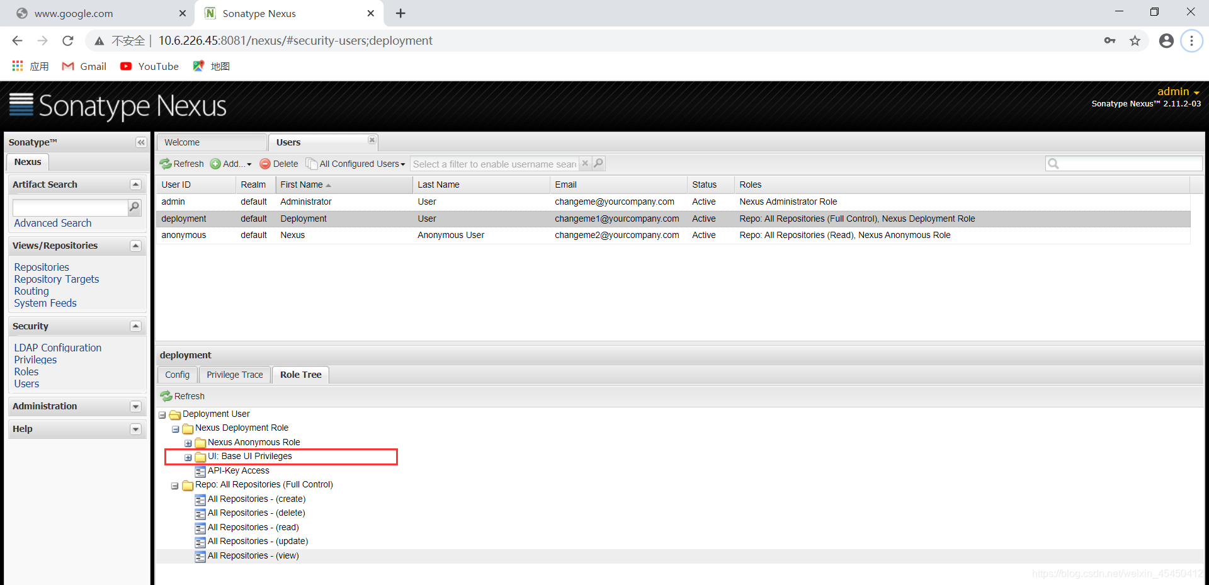
Task: Open the Gmail bookmark
Action: 84,66
